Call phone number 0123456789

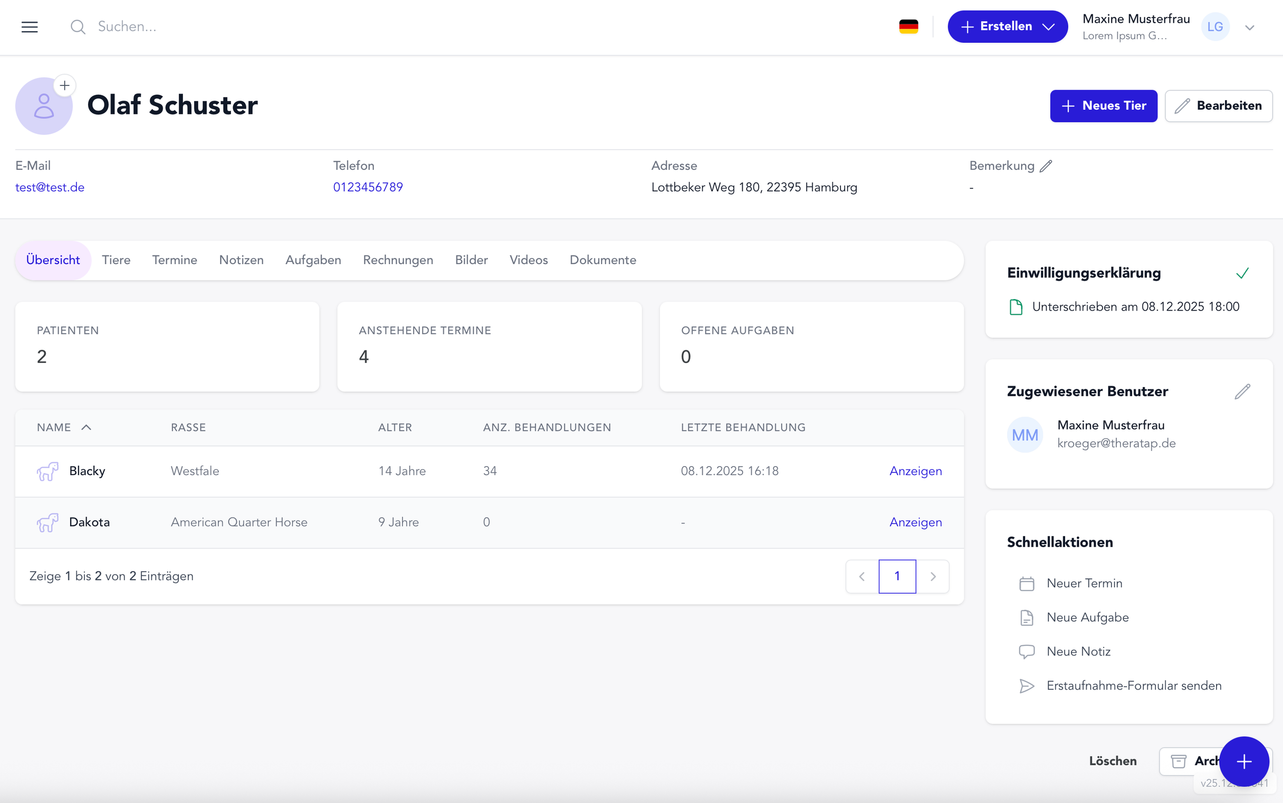(368, 187)
